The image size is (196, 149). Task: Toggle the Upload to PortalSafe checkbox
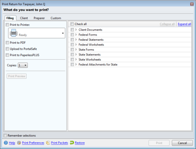pyautogui.click(x=8, y=49)
